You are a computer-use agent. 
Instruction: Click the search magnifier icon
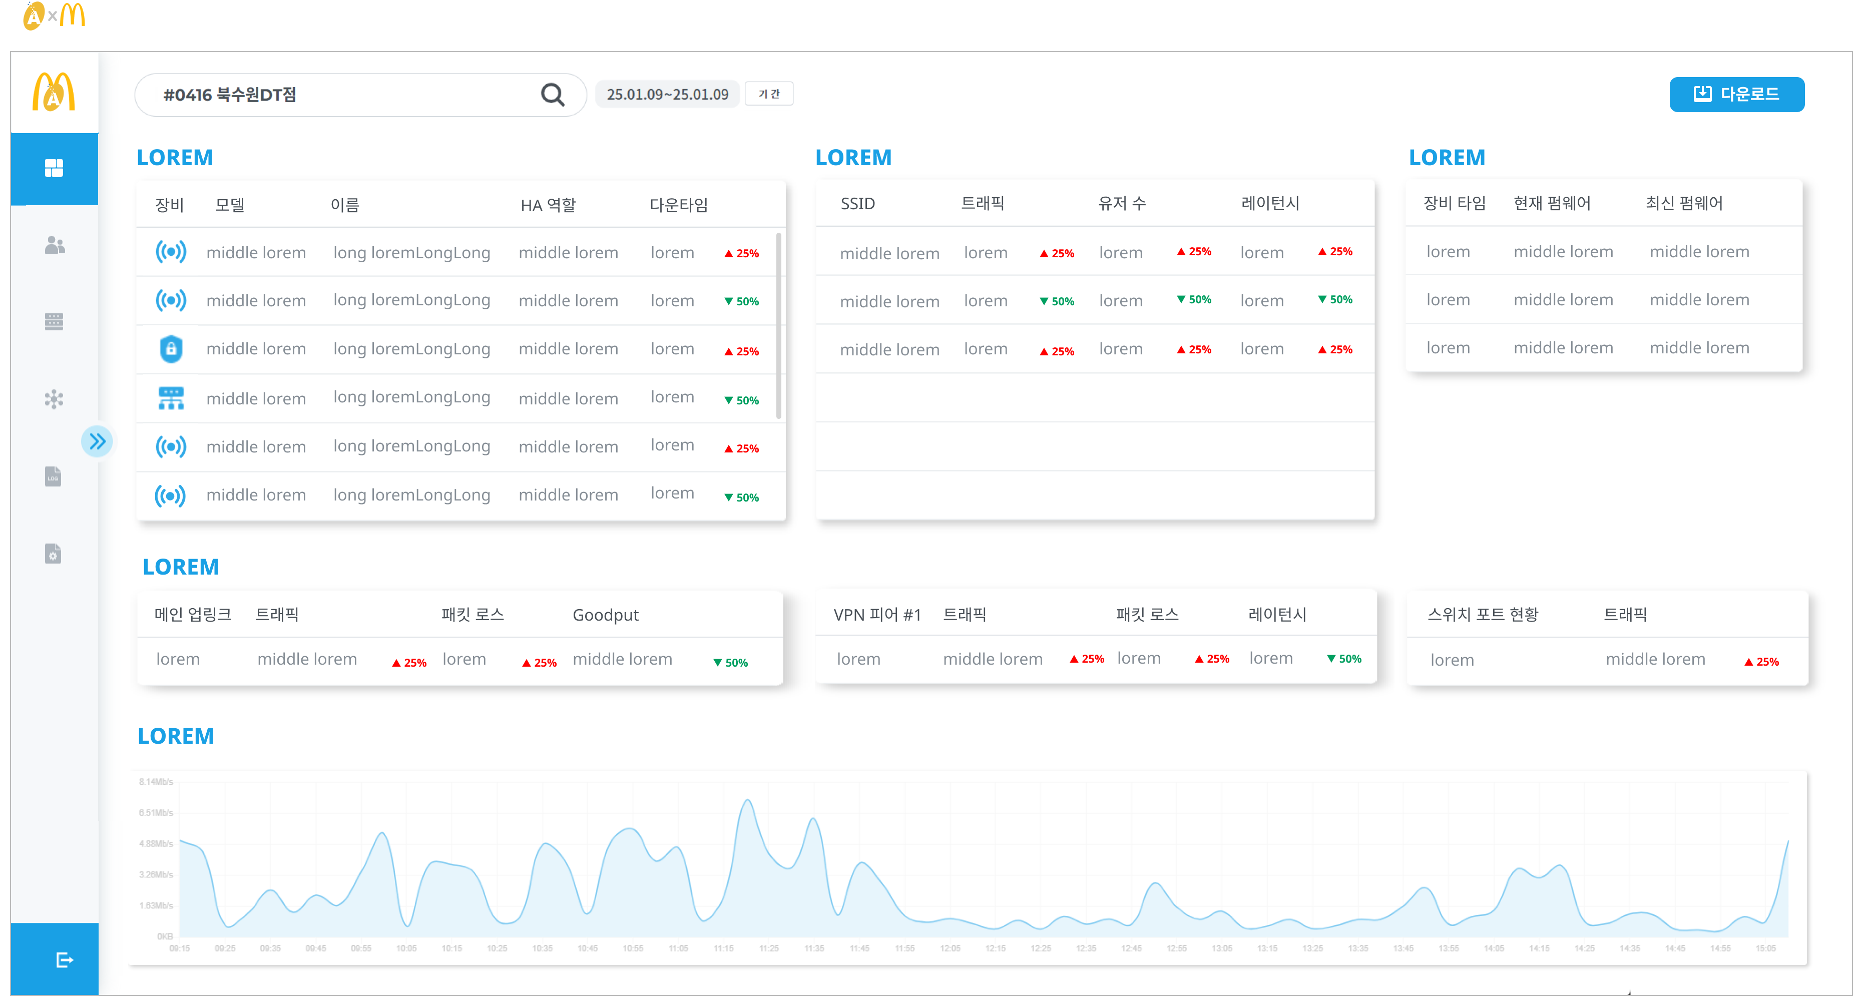(x=553, y=95)
